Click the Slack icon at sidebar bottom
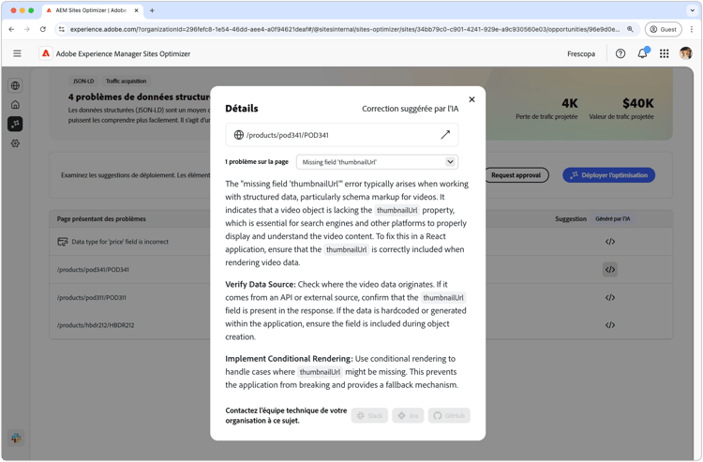The image size is (703, 462). [16, 438]
